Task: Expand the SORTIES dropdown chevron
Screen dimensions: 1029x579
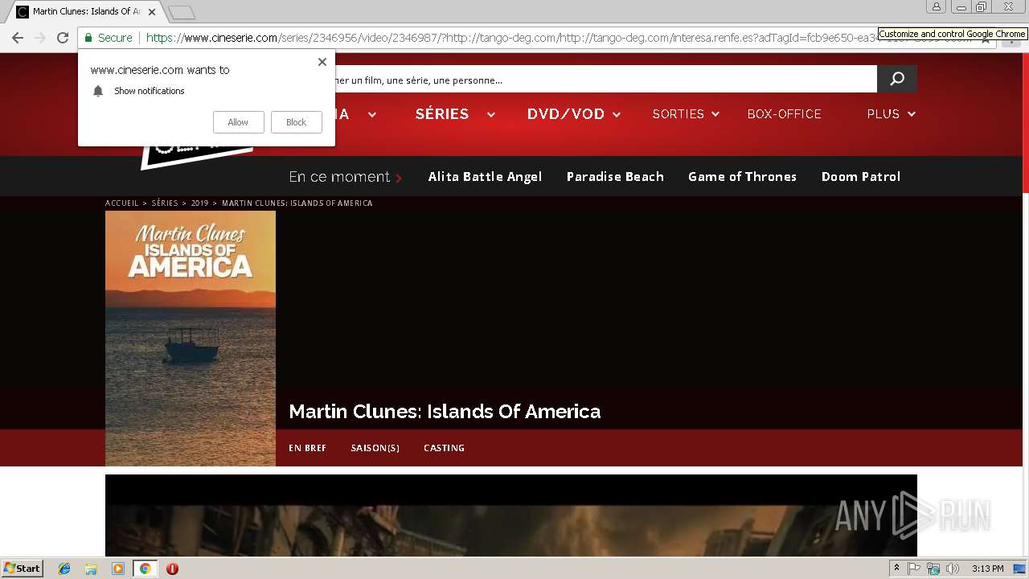Action: (x=715, y=115)
